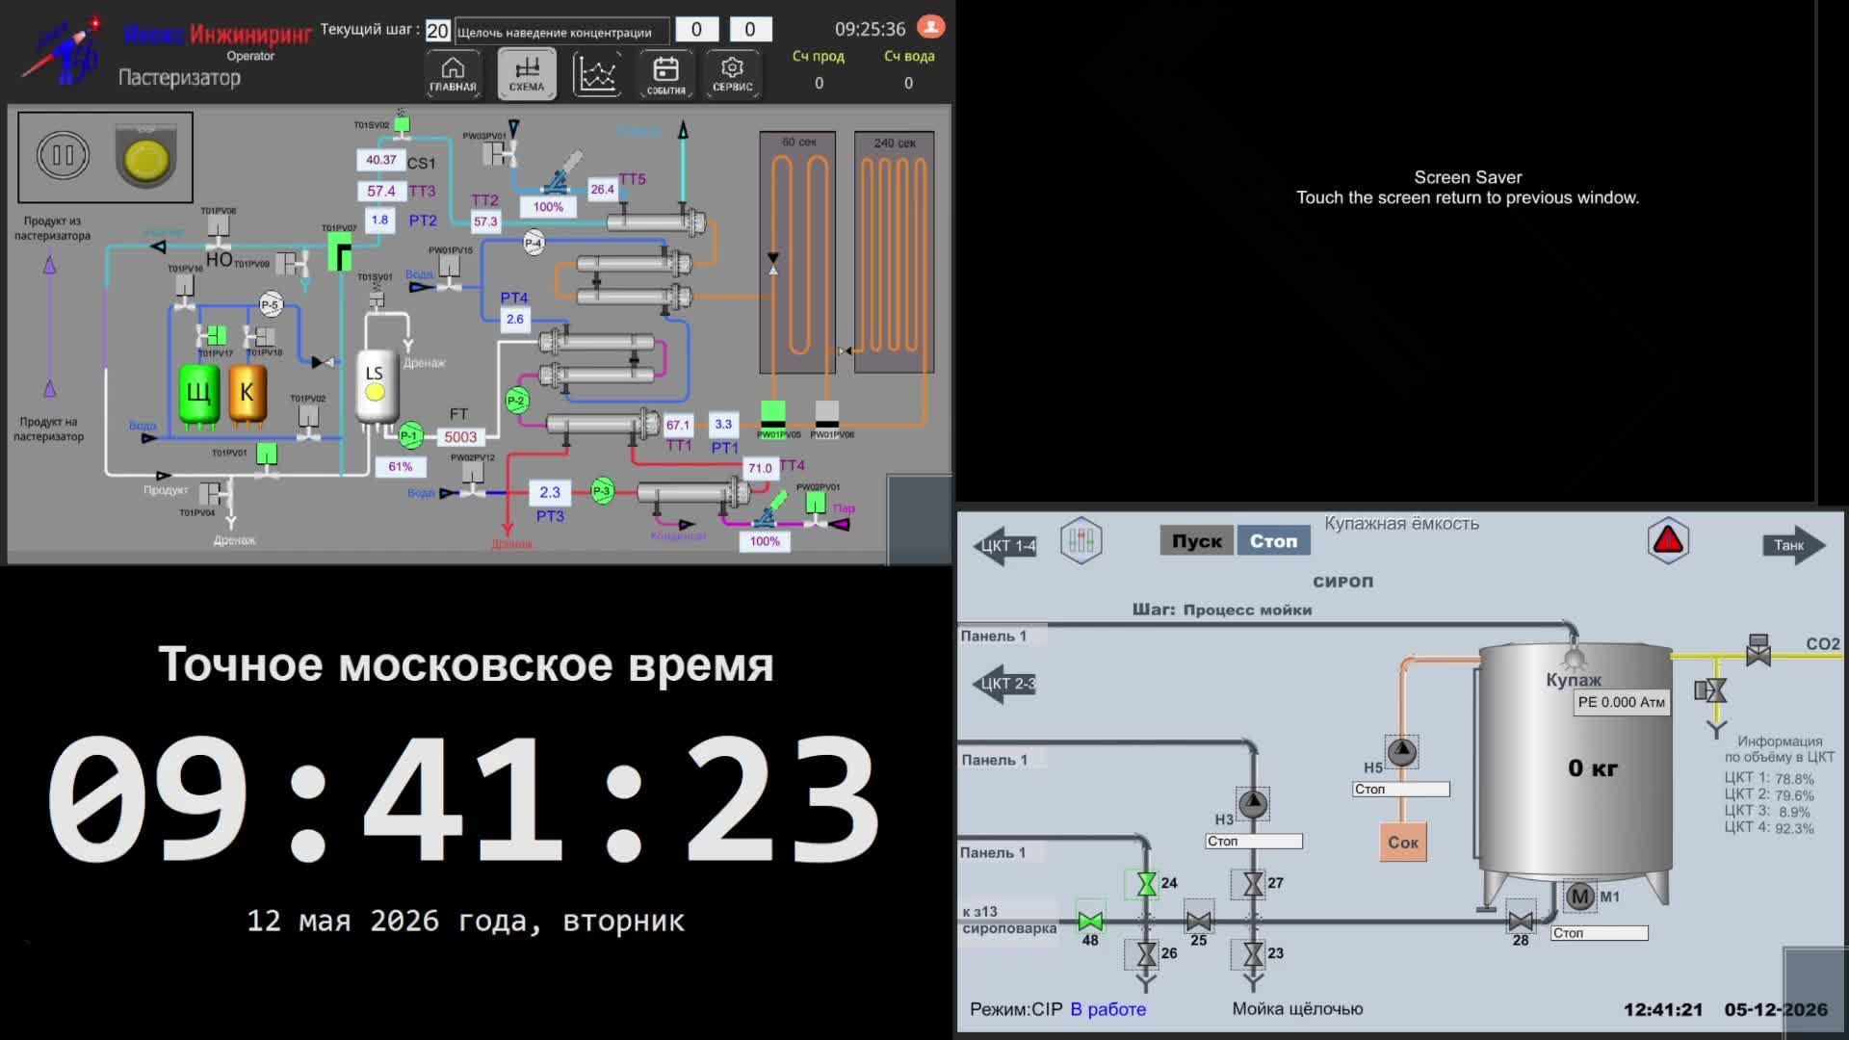Click pump P-2 symbol
The image size is (1849, 1040).
[x=517, y=401]
